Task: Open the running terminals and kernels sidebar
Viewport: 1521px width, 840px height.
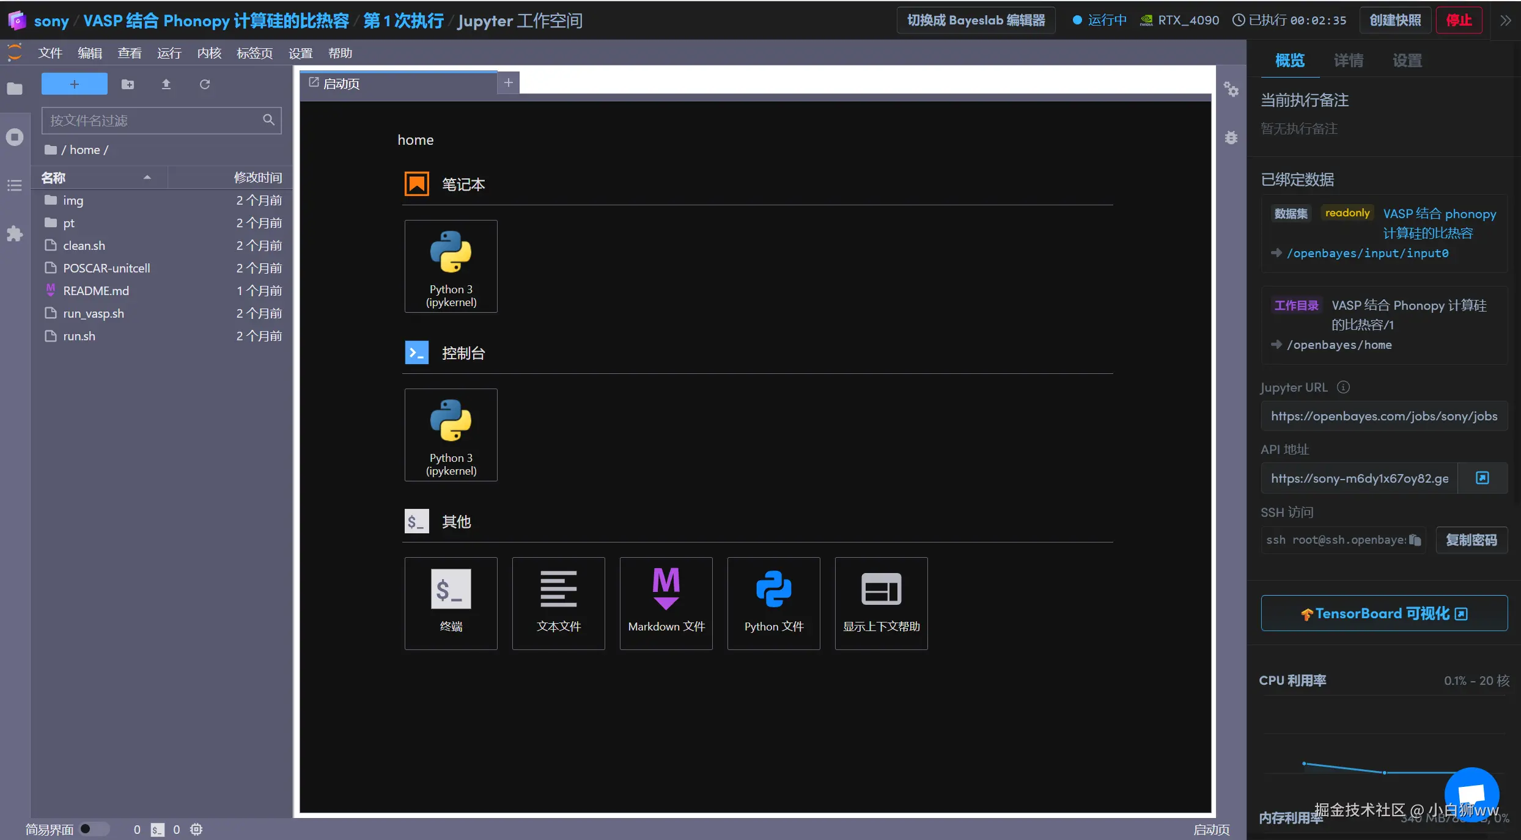Action: (x=15, y=137)
